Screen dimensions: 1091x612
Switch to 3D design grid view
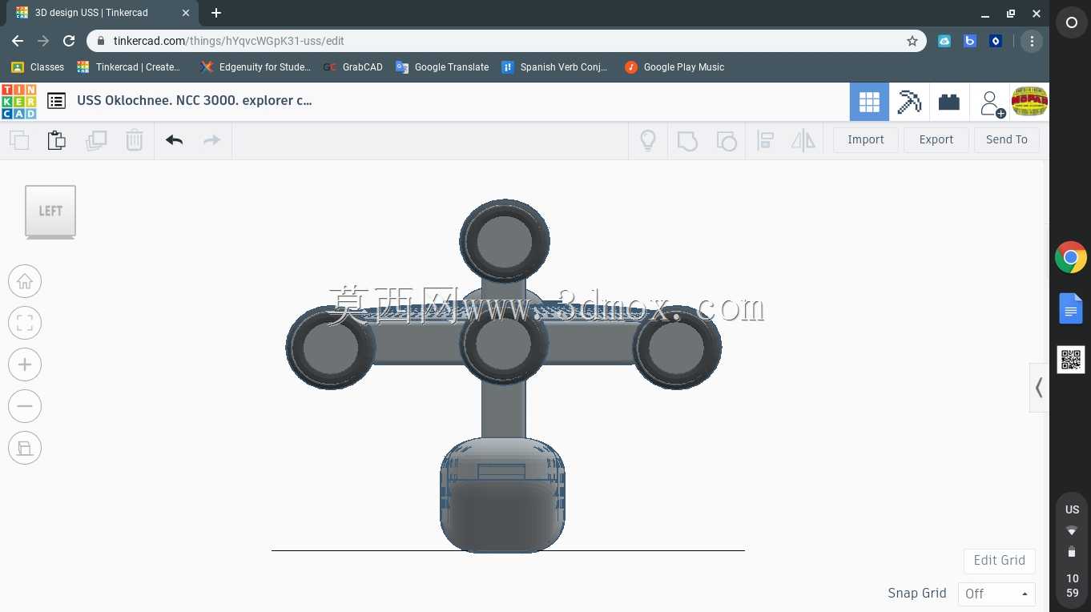pos(869,102)
